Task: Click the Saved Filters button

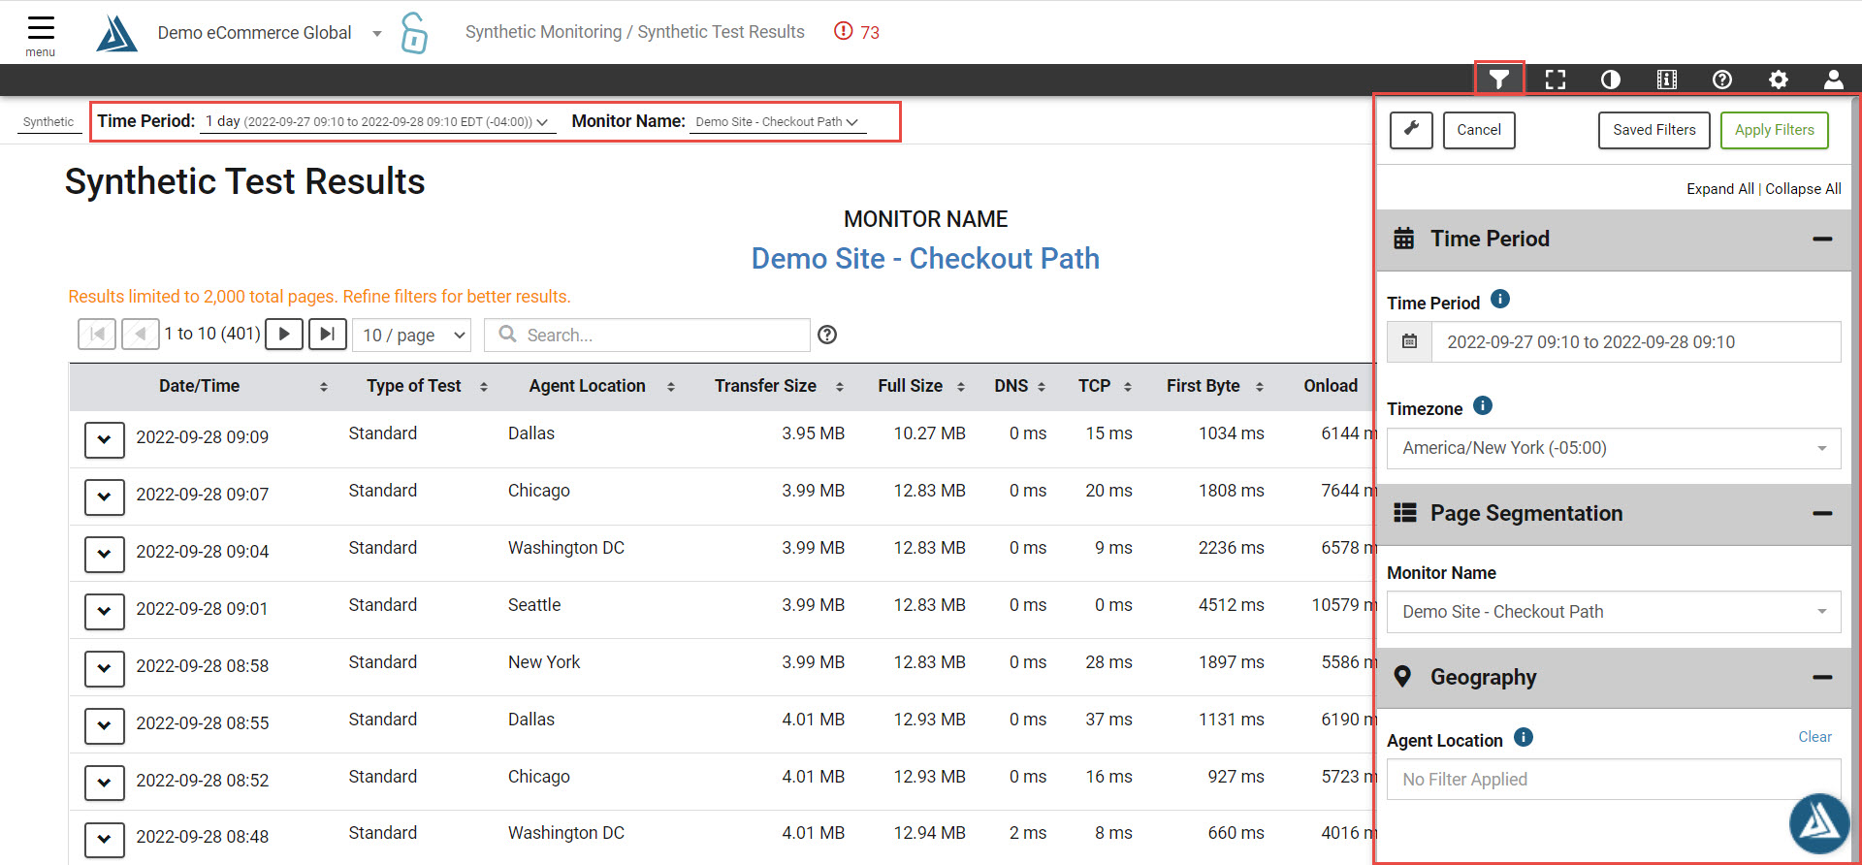Action: pos(1653,130)
